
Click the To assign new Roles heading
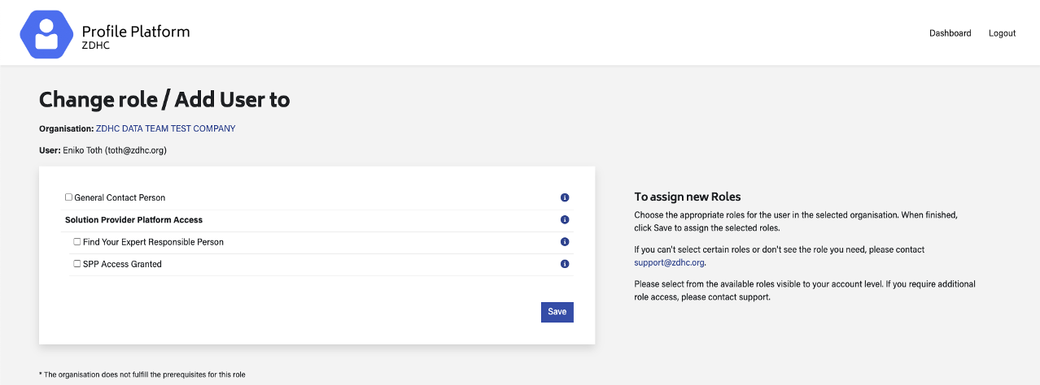[687, 197]
